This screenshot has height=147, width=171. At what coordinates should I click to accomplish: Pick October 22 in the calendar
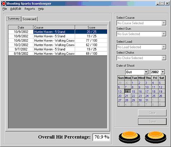(x=133, y=96)
